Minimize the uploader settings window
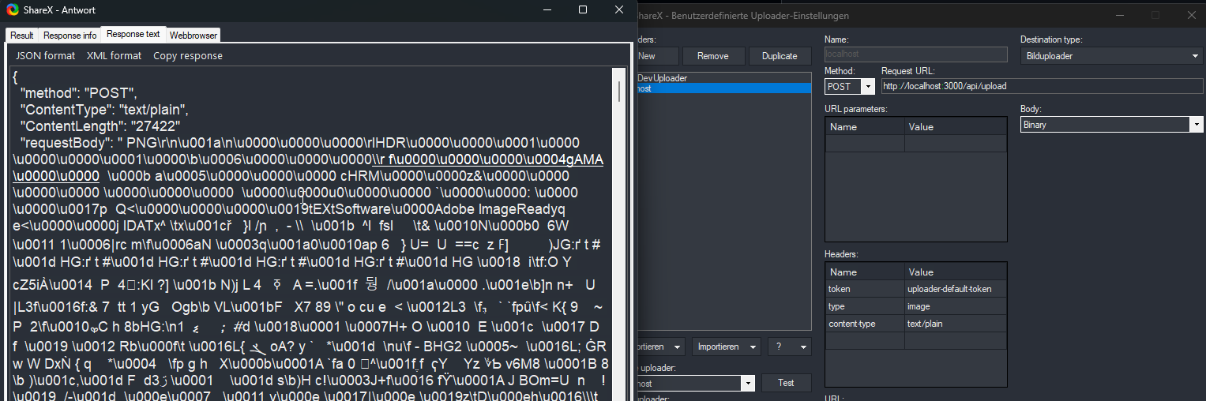The height and width of the screenshot is (401, 1206). [1120, 15]
